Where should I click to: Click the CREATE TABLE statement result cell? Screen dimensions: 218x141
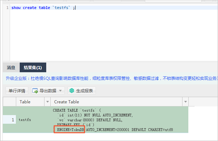click(x=119, y=120)
